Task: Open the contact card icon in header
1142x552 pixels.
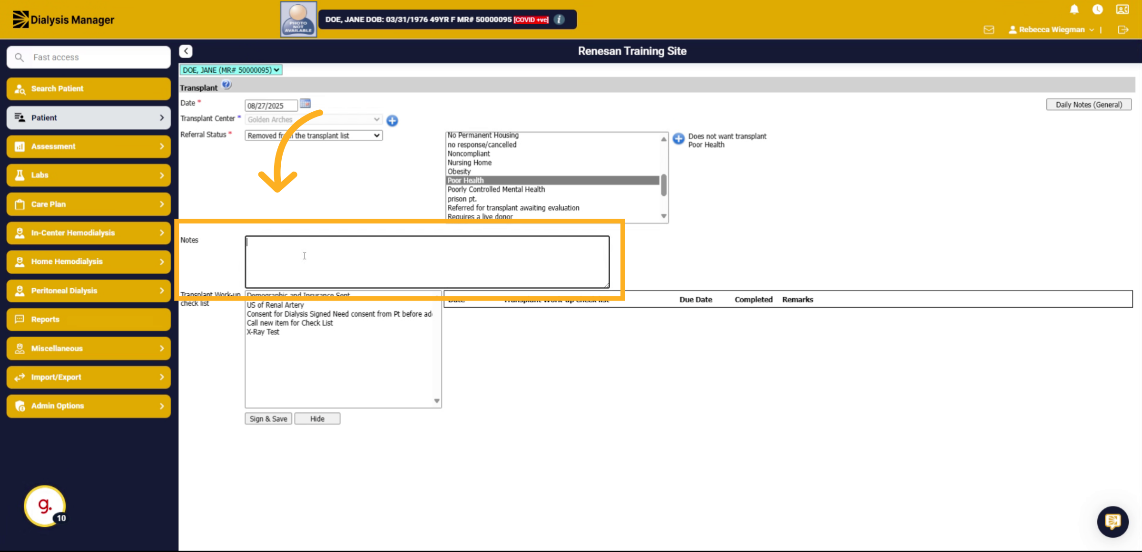Action: click(x=1122, y=10)
